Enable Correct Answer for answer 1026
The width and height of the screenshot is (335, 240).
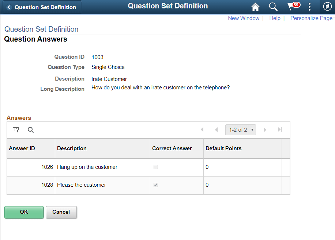point(156,167)
